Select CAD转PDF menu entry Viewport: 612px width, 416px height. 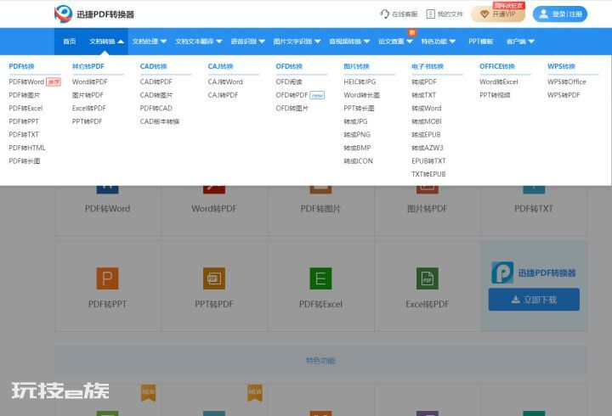[x=156, y=82]
